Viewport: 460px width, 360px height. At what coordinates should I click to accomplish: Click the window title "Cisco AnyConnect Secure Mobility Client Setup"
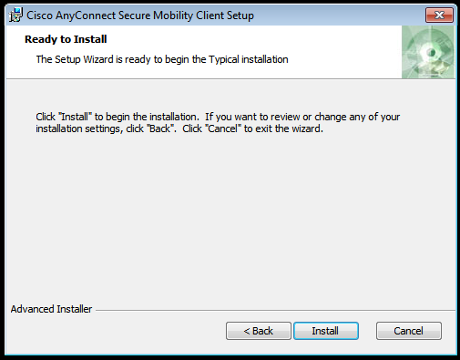140,15
